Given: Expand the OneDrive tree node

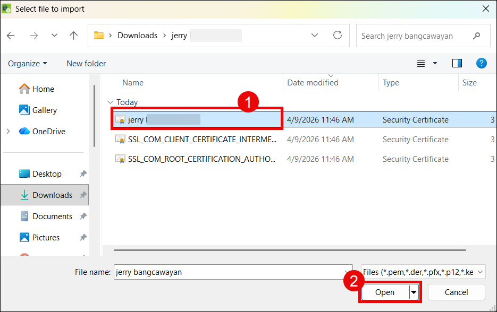Looking at the screenshot, I should point(9,131).
